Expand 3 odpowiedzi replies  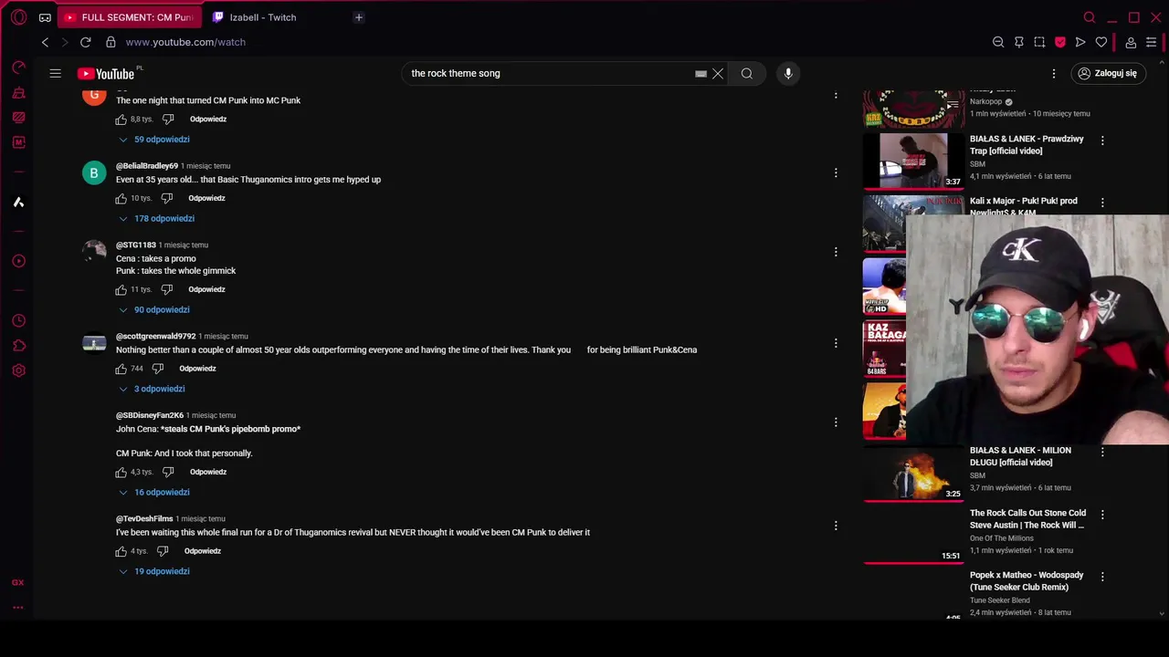pos(152,389)
